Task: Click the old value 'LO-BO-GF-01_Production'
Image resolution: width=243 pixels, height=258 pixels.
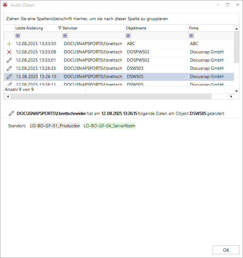Action: (x=55, y=126)
